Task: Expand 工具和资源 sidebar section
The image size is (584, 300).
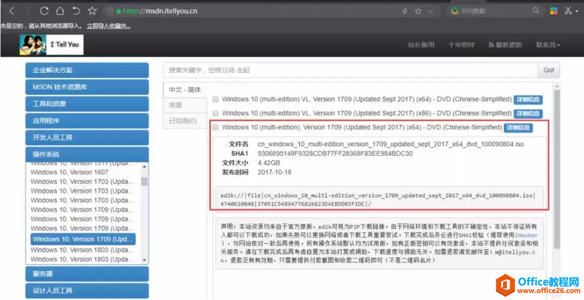Action: [87, 104]
